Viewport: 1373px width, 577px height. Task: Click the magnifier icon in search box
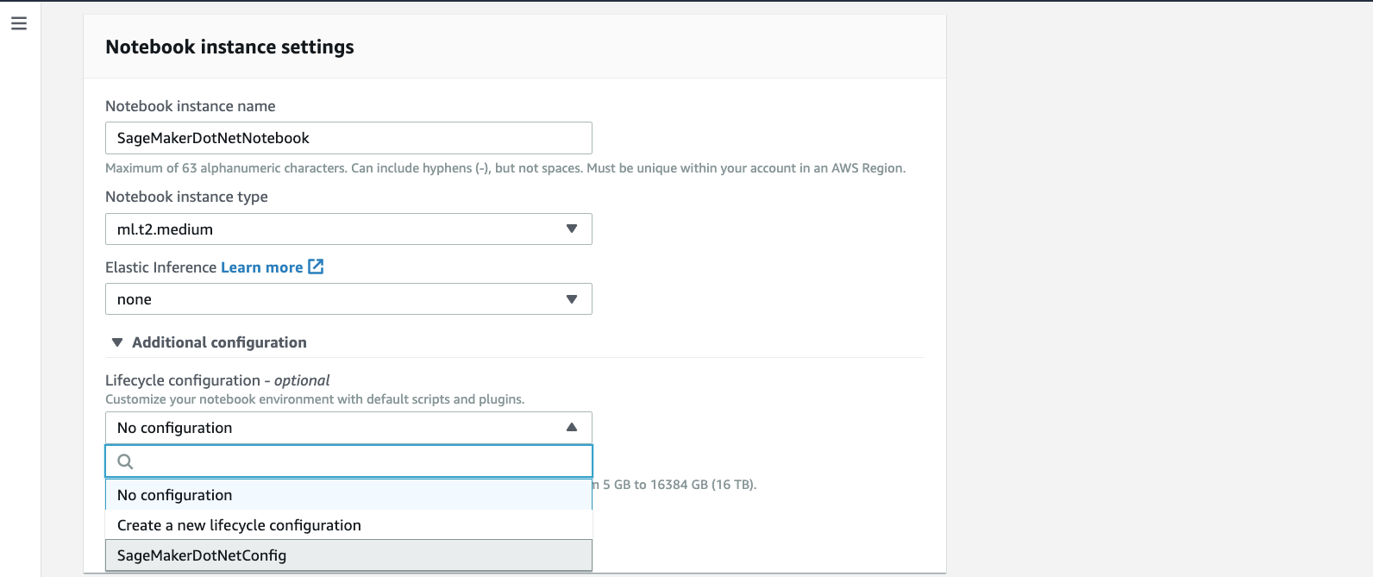pyautogui.click(x=125, y=461)
